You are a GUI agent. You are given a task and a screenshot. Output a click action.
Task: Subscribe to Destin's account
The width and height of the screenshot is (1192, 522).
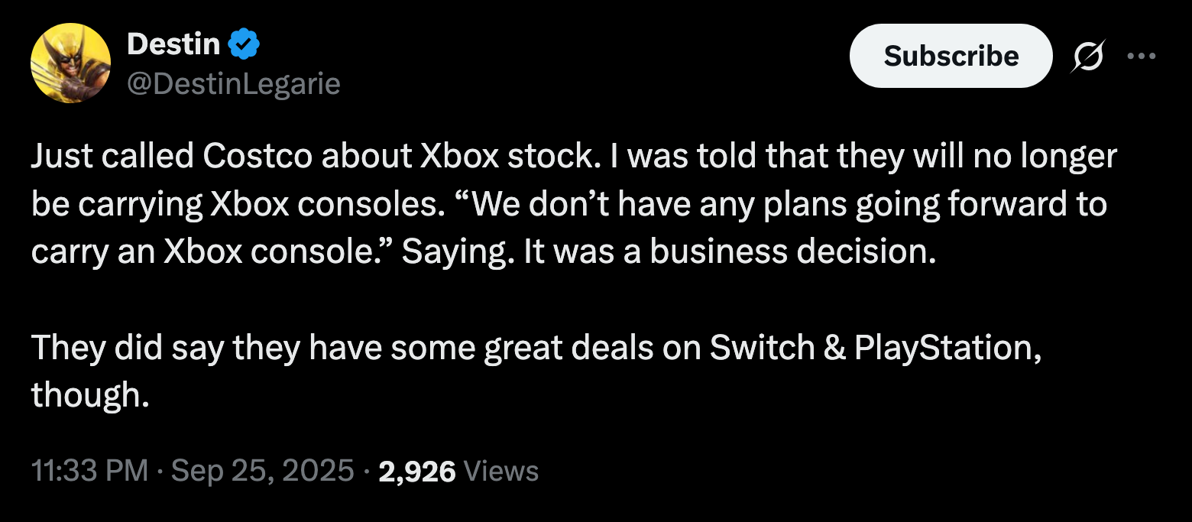pos(951,56)
